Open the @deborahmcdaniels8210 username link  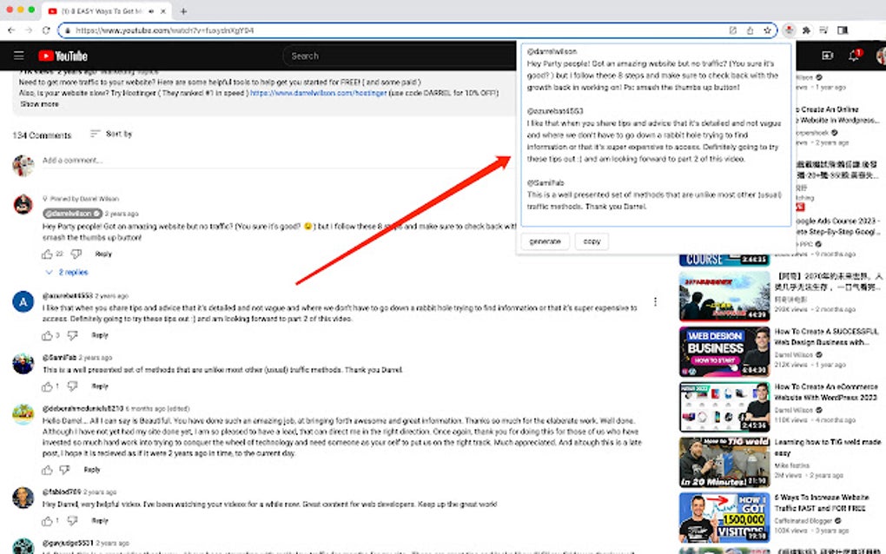tap(83, 408)
